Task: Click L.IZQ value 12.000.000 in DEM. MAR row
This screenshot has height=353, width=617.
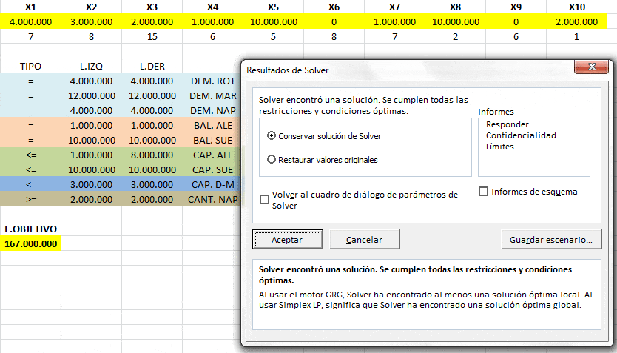Action: (x=91, y=95)
